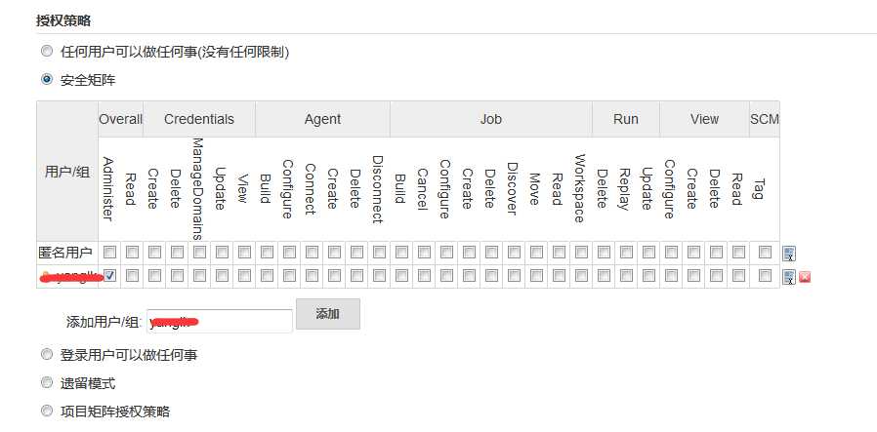This screenshot has width=877, height=432.
Task: Enable Job Workspace for the second user row
Action: [x=580, y=276]
